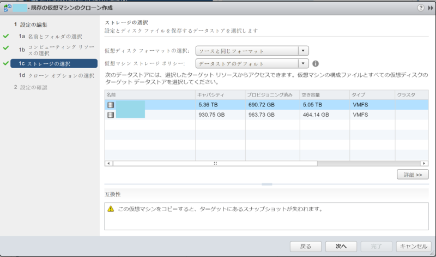This screenshot has width=436, height=257.
Task: Click the dialog resize grip at bottom corner
Action: 433,254
